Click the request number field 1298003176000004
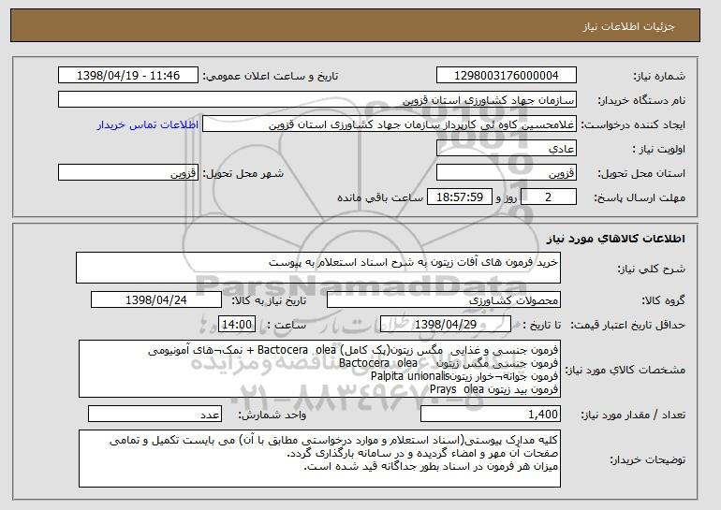 pos(507,76)
